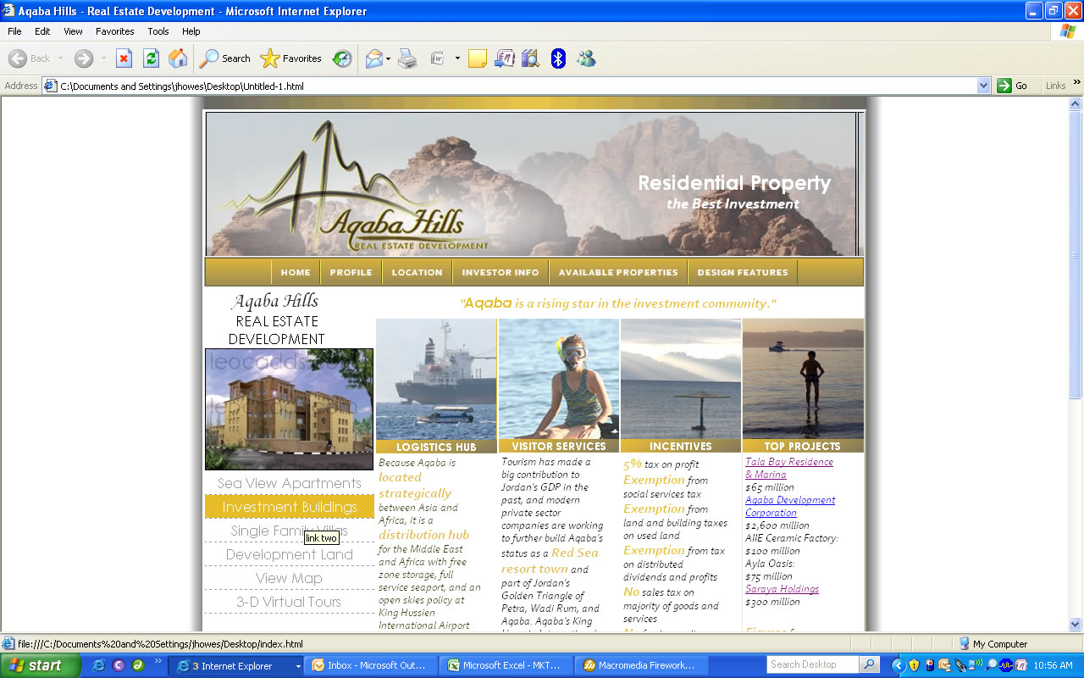Select Investment Buildings sidebar link
The width and height of the screenshot is (1084, 678).
tap(290, 507)
